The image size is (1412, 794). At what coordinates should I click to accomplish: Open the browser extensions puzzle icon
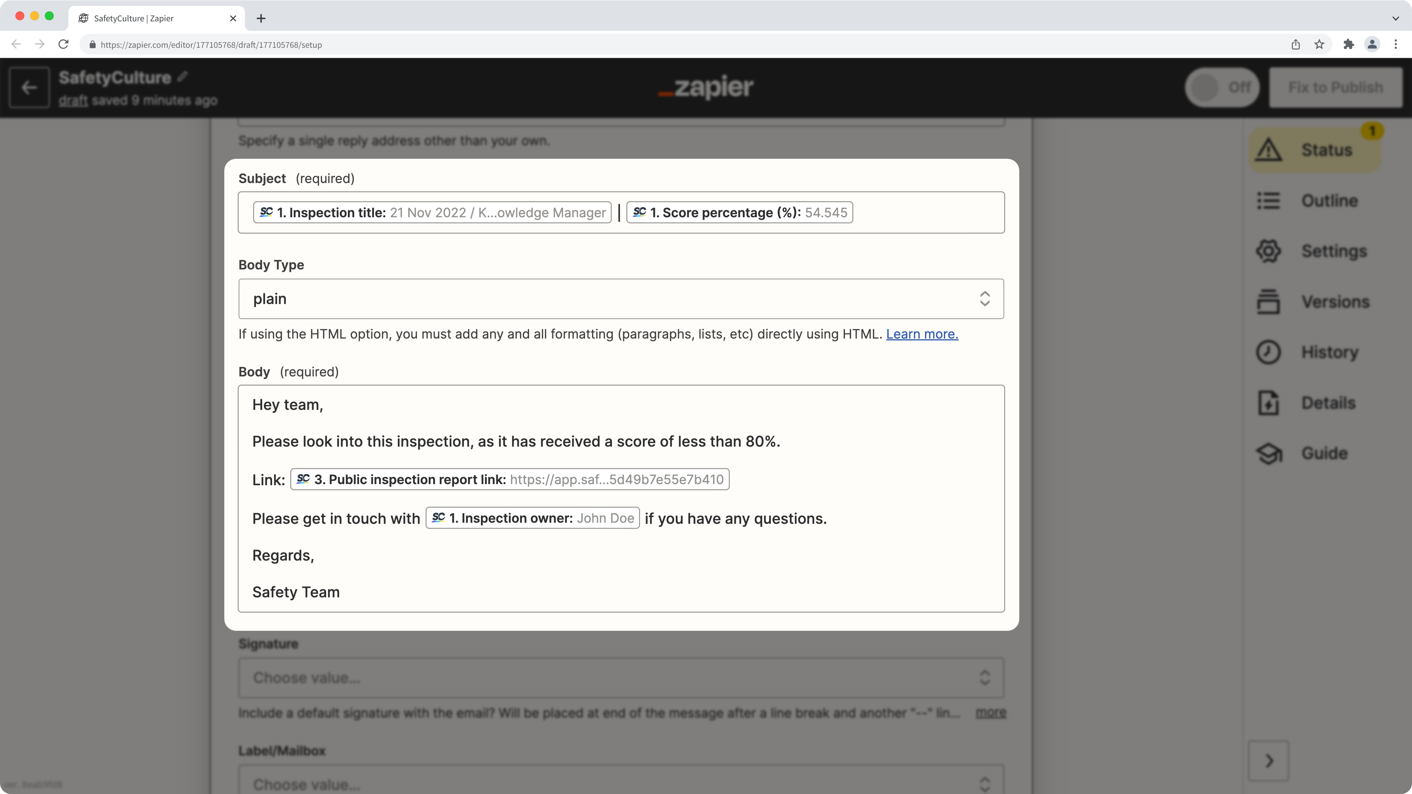coord(1349,44)
